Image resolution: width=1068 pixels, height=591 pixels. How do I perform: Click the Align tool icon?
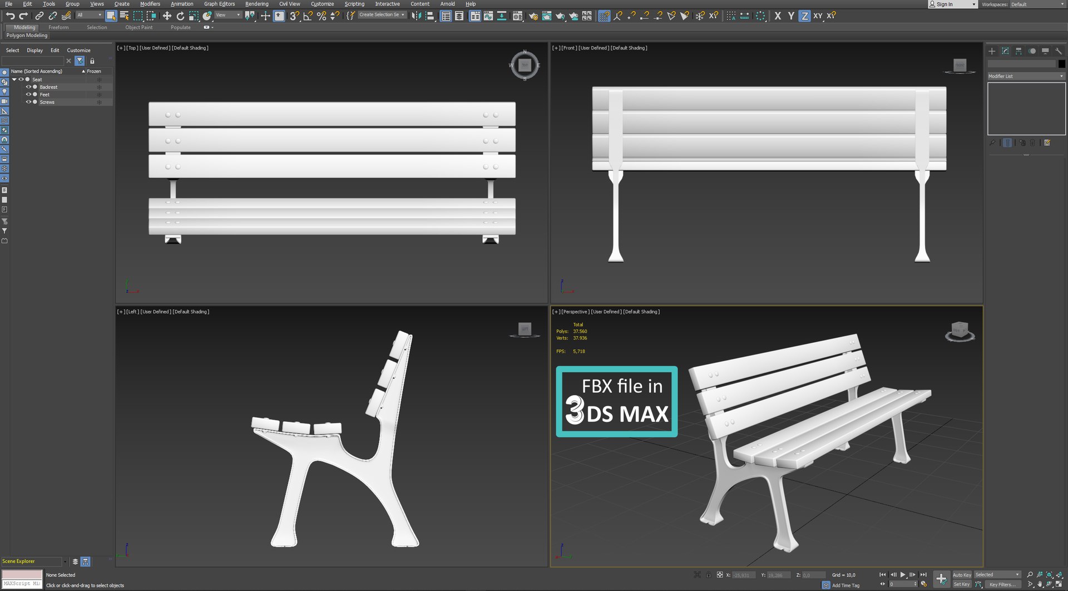click(x=429, y=16)
